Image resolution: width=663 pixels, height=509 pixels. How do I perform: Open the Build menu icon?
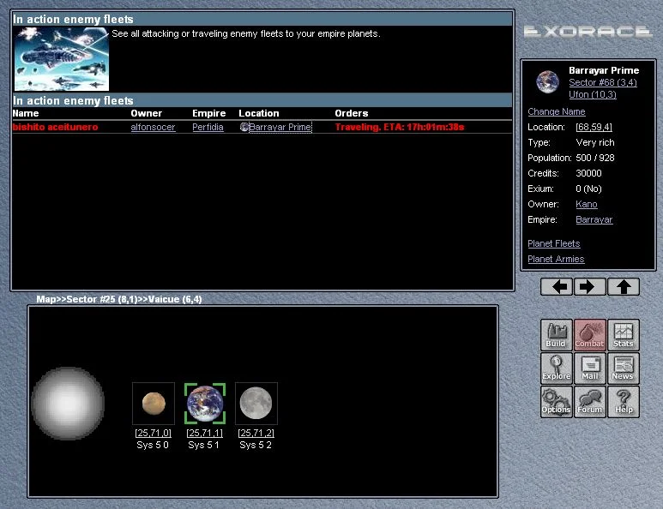[556, 335]
